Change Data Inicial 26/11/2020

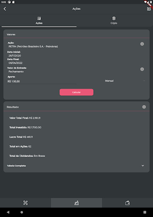click(x=15, y=56)
